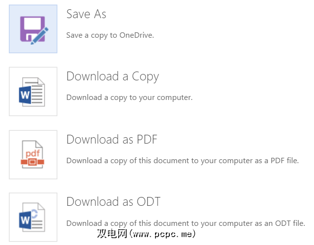Click the Download as ODT document icon
Screen dimensions: 314x245
click(33, 217)
